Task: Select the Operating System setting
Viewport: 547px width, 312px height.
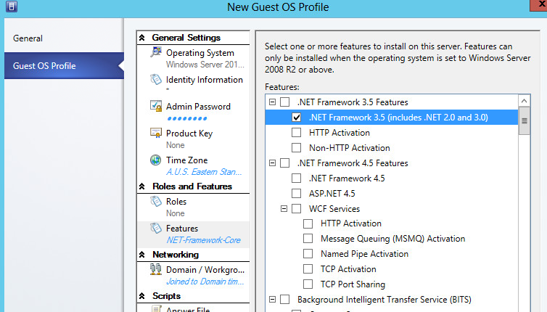Action: pos(194,58)
